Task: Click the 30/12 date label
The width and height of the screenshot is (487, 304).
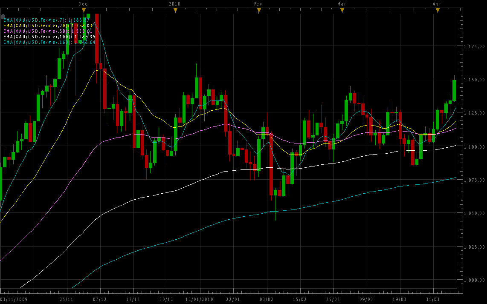Action: [166, 299]
